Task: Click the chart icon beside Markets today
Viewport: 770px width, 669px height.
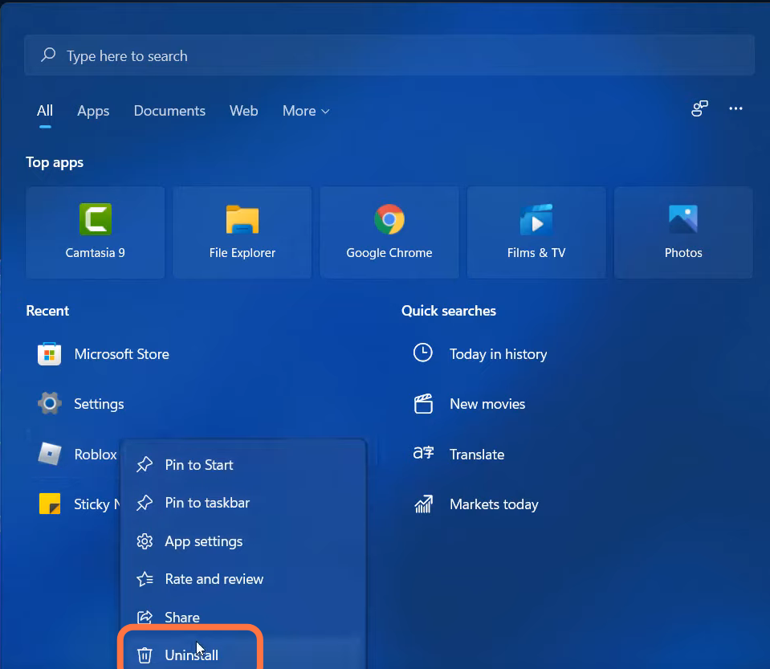Action: tap(423, 504)
